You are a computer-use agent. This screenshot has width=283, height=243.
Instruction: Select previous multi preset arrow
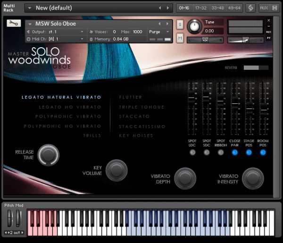(x=160, y=8)
